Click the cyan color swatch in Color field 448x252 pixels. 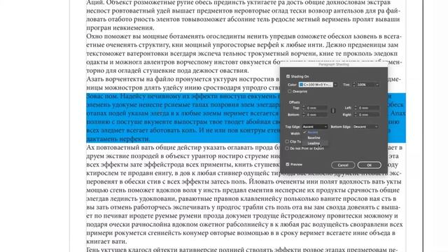click(x=301, y=85)
